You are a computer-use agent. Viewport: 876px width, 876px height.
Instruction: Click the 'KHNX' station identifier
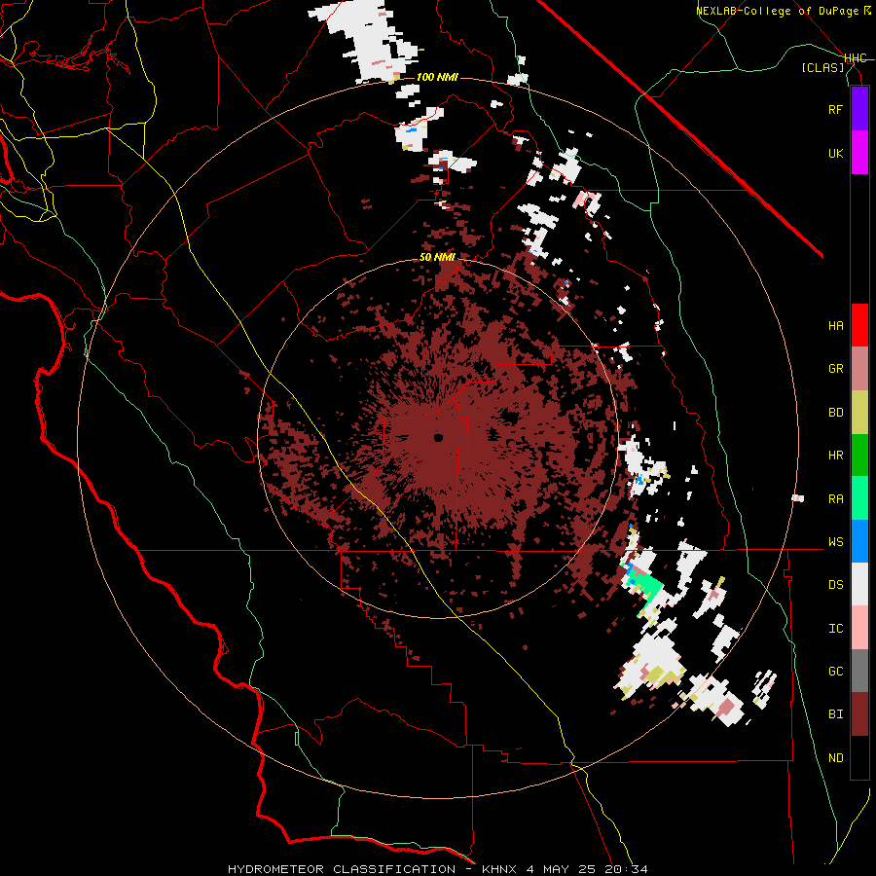click(x=500, y=869)
